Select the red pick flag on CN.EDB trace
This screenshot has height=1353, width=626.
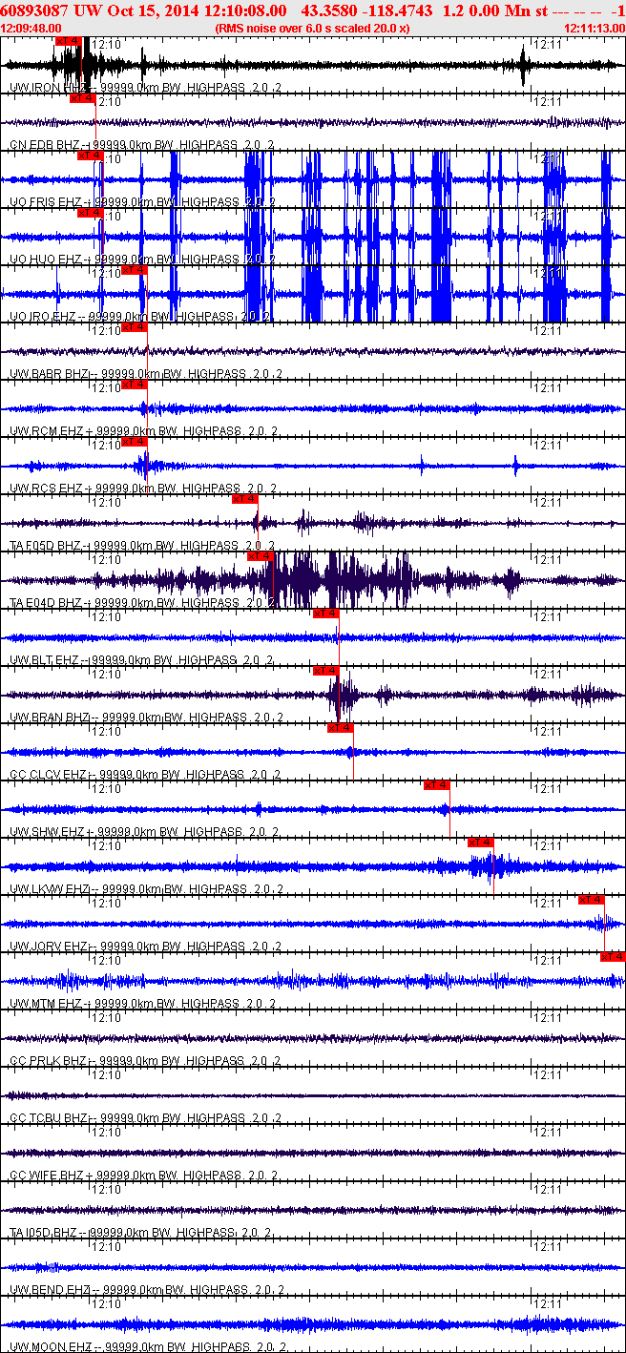tap(82, 98)
